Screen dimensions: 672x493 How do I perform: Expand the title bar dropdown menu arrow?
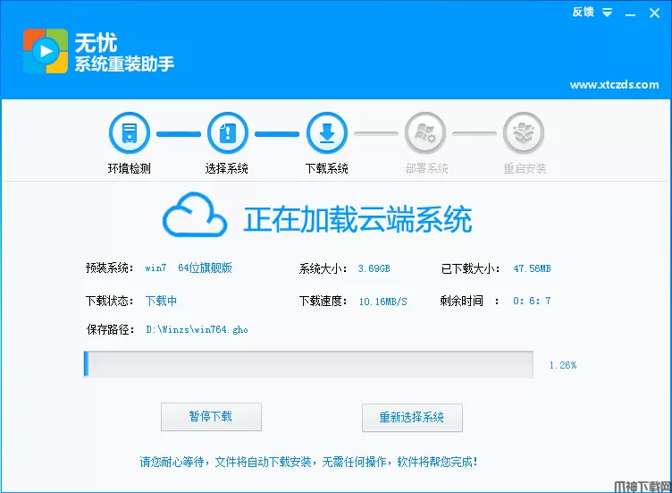click(x=607, y=13)
